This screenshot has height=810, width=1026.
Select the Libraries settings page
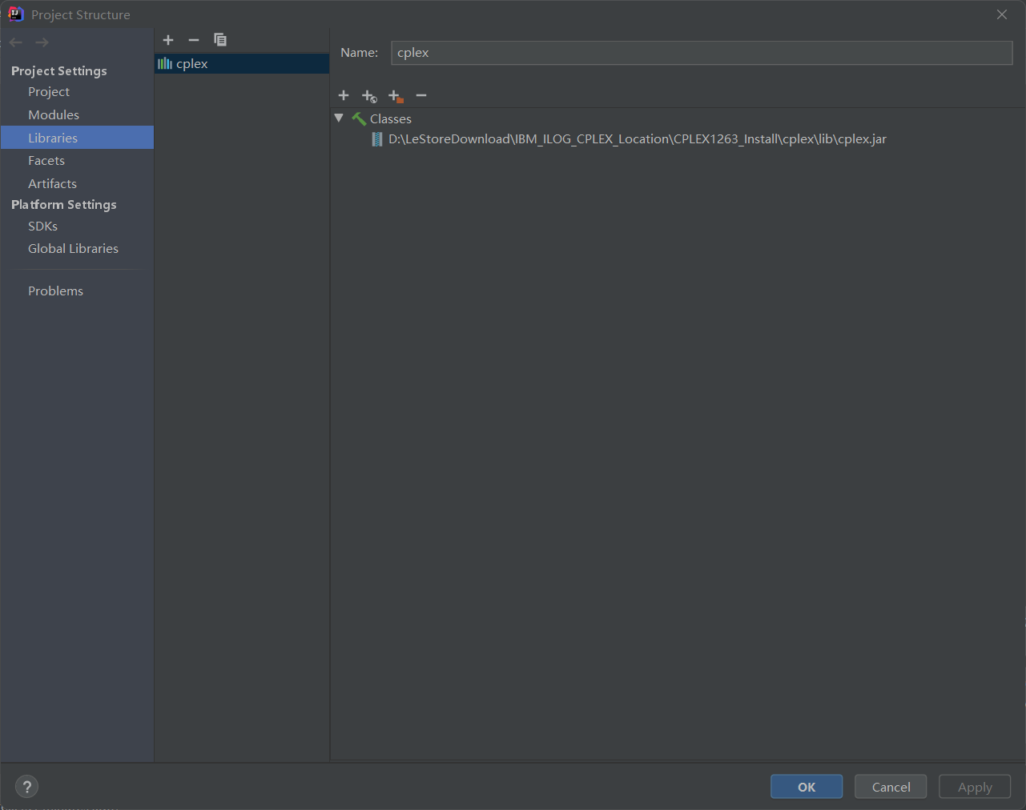coord(77,138)
